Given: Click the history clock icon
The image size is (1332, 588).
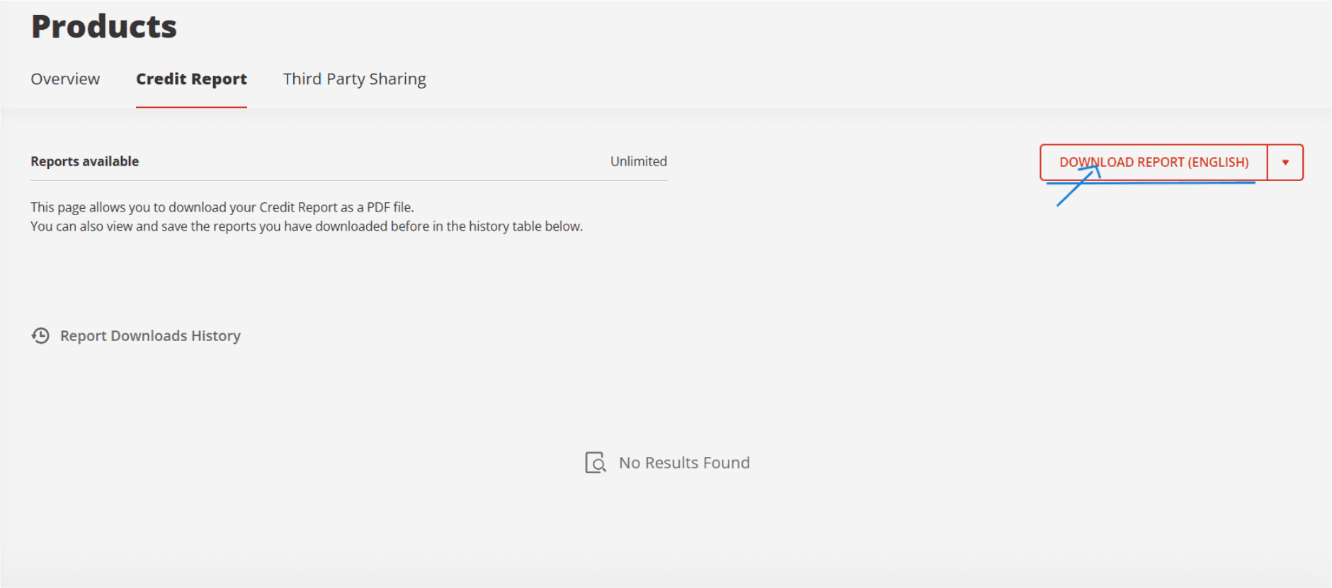Looking at the screenshot, I should click(x=40, y=335).
